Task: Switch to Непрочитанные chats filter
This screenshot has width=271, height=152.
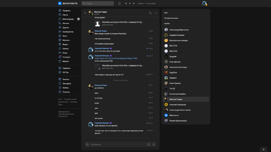Action: click(x=171, y=18)
